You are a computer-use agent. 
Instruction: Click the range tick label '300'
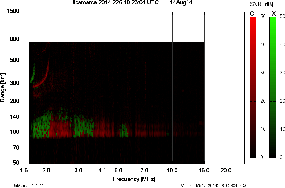coord(14,83)
